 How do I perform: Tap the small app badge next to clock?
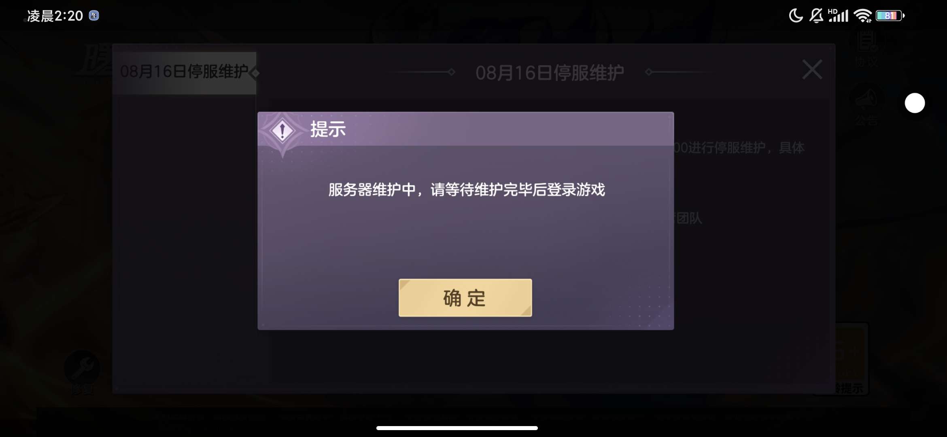coord(94,16)
